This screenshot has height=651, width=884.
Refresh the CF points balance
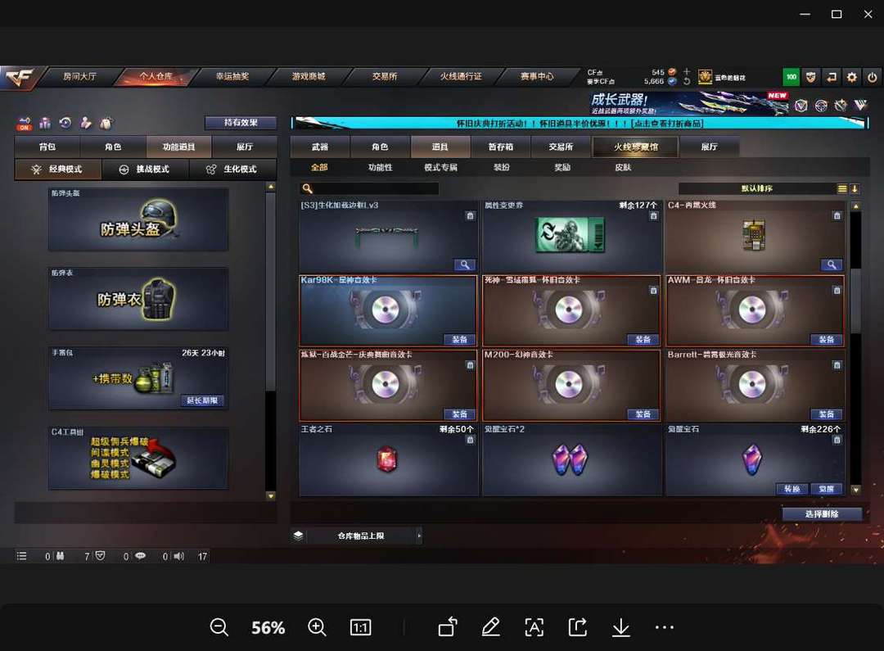pos(687,81)
